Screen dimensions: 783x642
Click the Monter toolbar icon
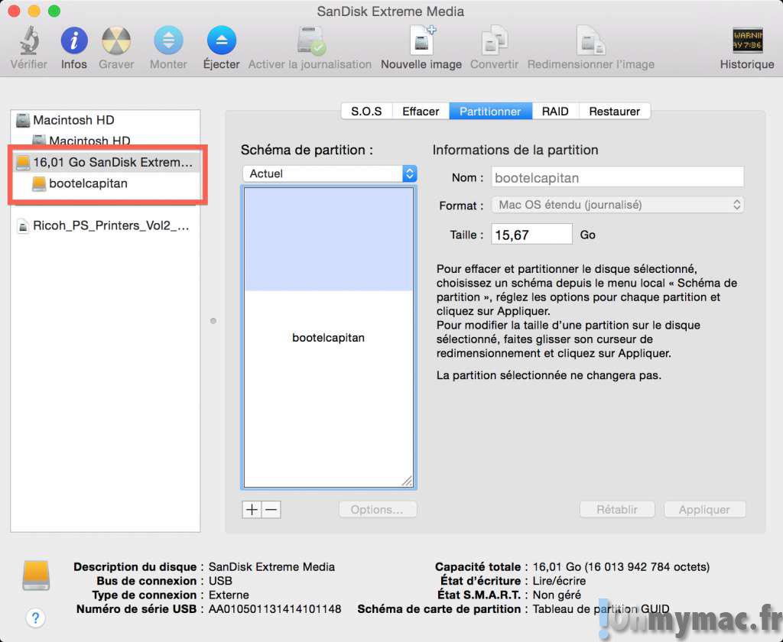coord(168,41)
